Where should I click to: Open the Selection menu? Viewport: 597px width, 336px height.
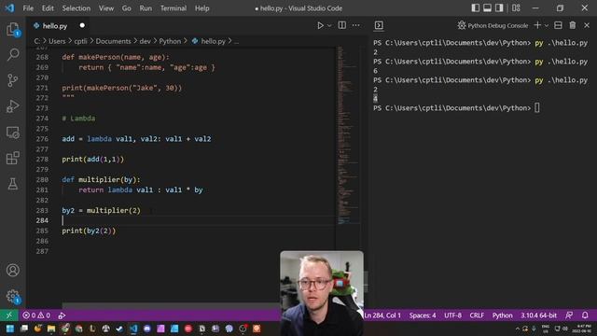(76, 8)
